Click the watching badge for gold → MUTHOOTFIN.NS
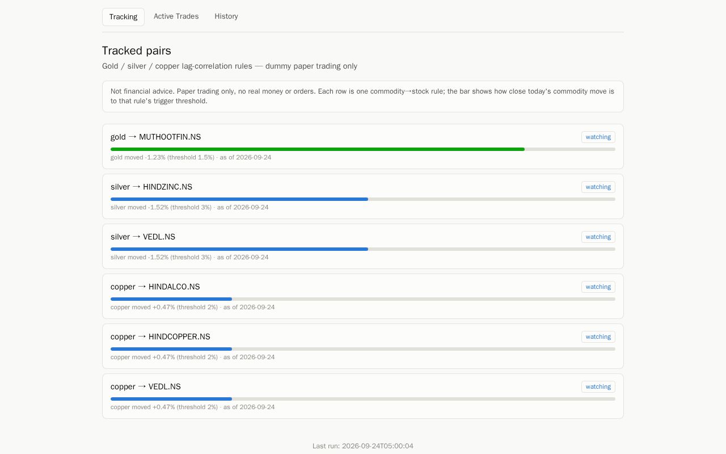 [598, 137]
